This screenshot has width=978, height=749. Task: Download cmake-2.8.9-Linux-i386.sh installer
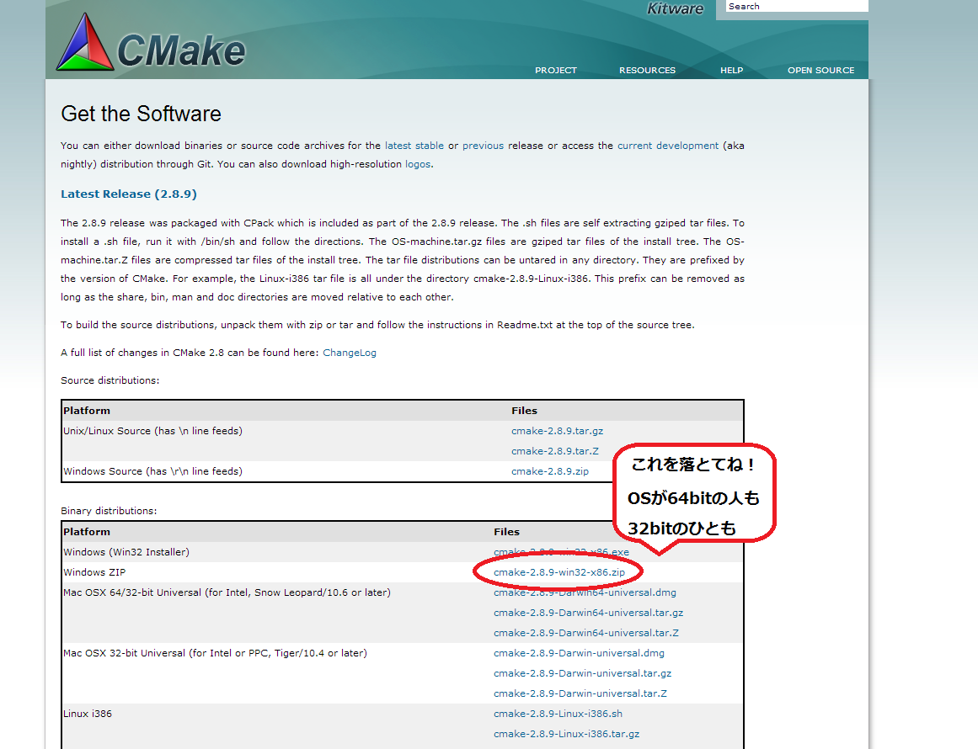point(558,714)
